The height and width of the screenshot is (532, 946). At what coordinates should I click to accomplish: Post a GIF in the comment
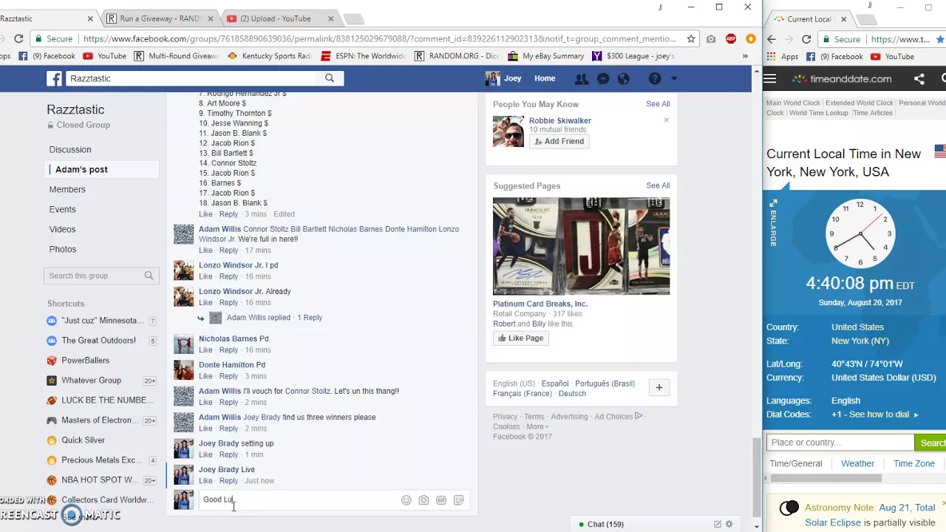(x=441, y=500)
